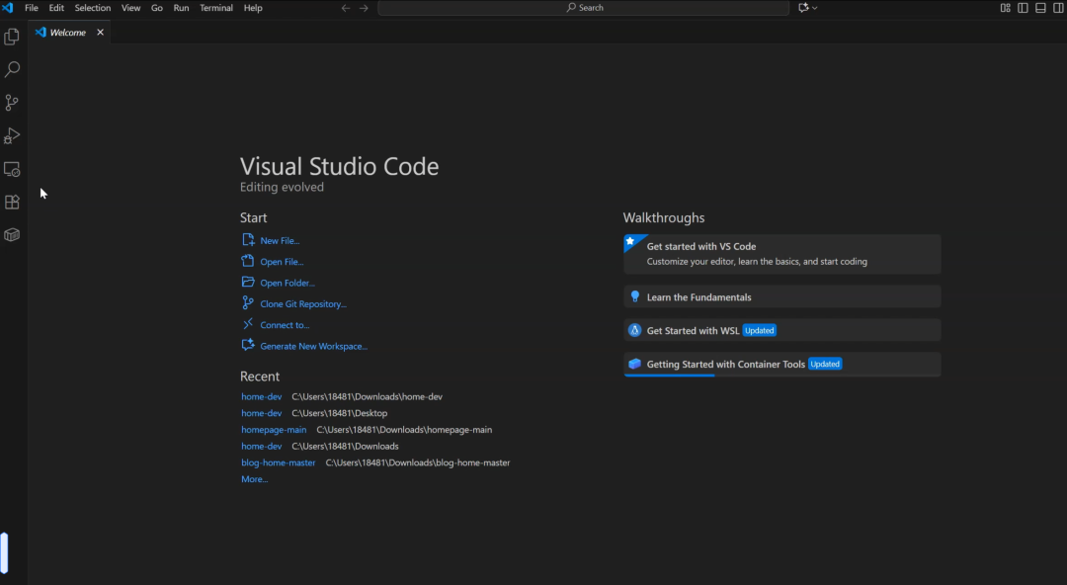The width and height of the screenshot is (1067, 585).
Task: Click the Editing evolved subtitle
Action: (282, 188)
